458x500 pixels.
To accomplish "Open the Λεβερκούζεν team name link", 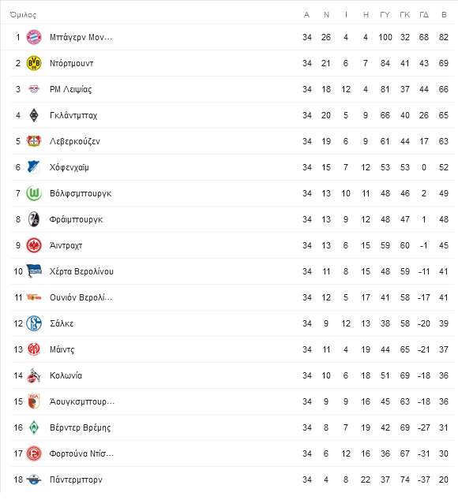I will point(75,141).
